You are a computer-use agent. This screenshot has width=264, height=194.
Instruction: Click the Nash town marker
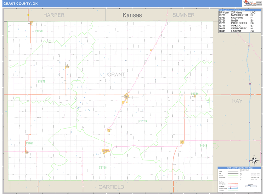pyautogui.click(x=27, y=152)
